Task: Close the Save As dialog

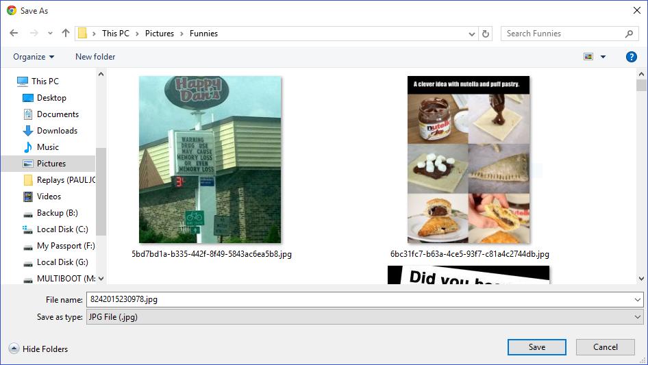Action: point(637,10)
